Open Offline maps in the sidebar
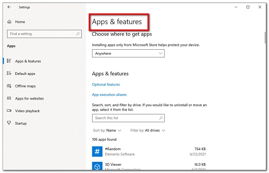 point(25,86)
